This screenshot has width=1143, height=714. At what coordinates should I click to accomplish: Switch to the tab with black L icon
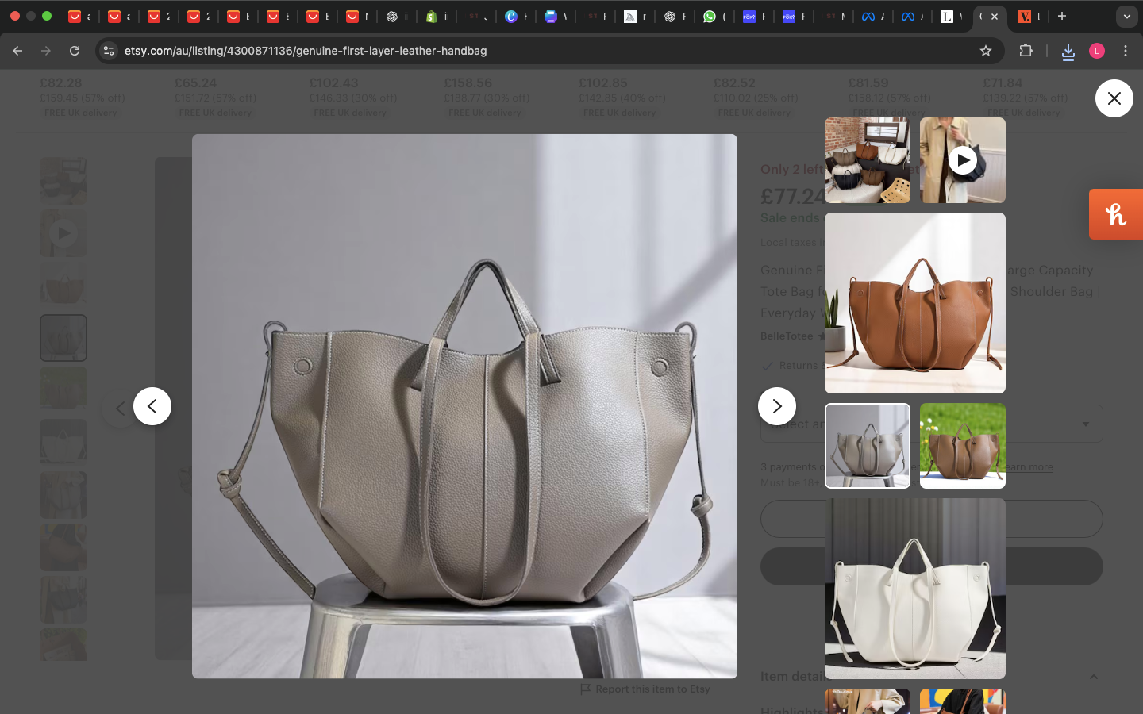click(x=950, y=16)
